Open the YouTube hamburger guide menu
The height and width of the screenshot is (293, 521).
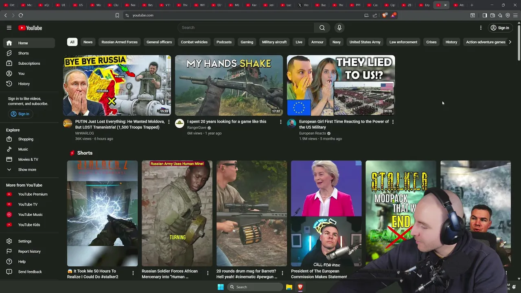9,28
